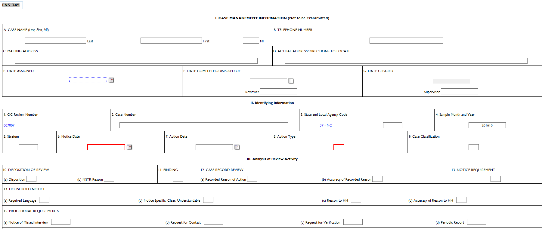Focus the Telephone Number field
The height and width of the screenshot is (229, 545).
coord(406,41)
